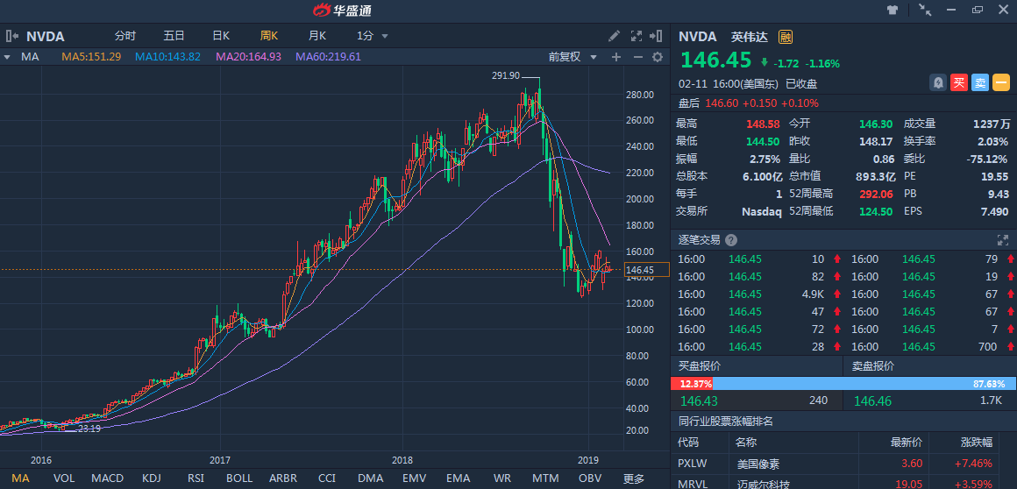1017x489 pixels.
Task: Toggle compact window mode in the title bar
Action: 926,11
